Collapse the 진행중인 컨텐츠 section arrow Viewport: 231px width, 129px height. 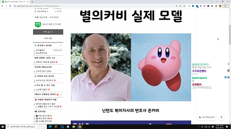click(x=61, y=94)
